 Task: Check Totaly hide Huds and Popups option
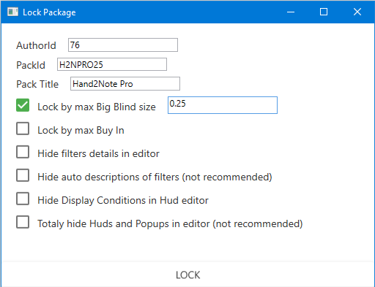pos(23,222)
